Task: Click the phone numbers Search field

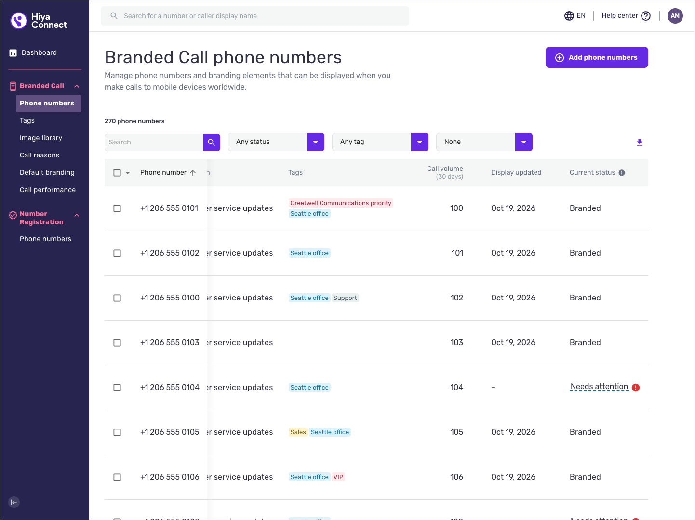Action: (x=154, y=143)
